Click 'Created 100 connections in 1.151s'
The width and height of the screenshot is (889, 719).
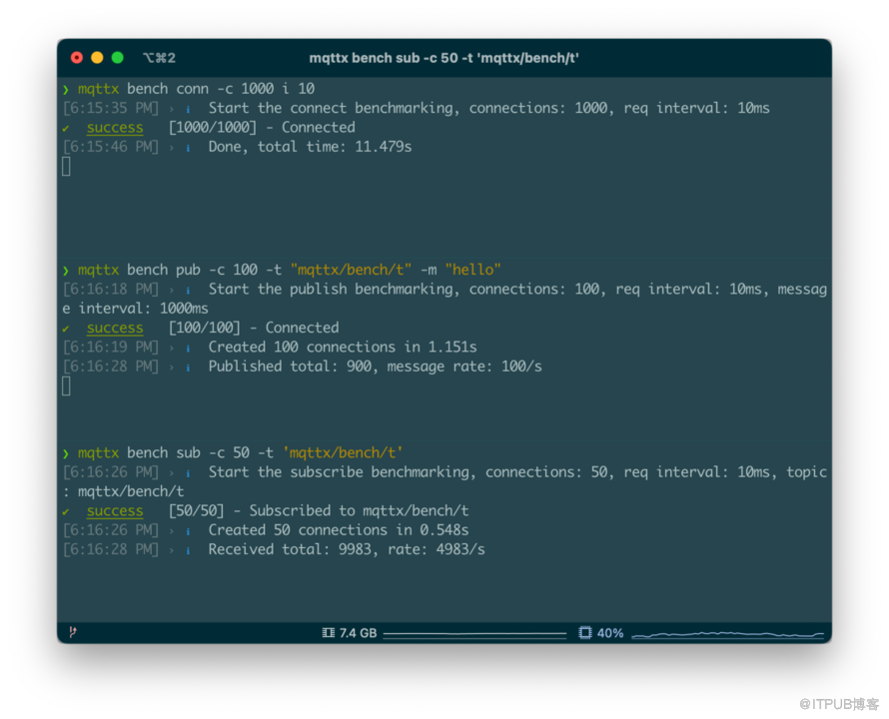343,347
